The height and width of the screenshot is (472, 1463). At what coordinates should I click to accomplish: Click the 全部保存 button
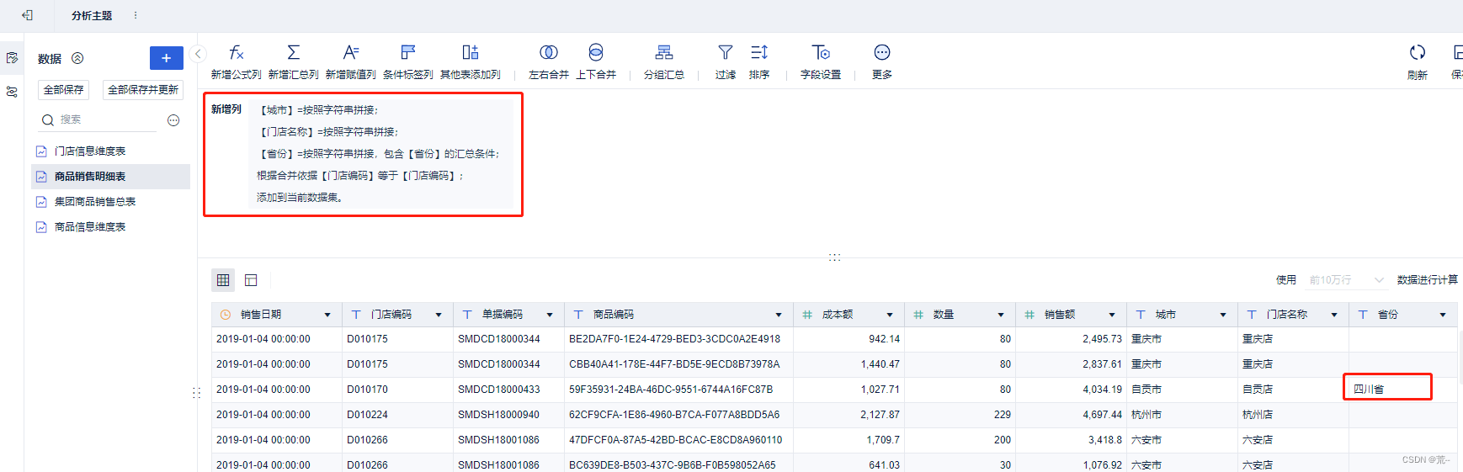[x=64, y=90]
